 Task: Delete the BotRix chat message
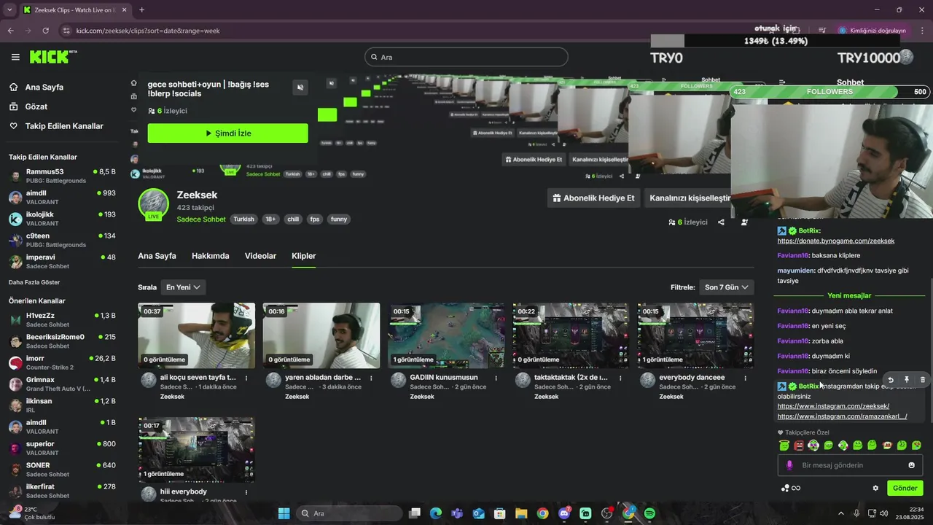923,380
